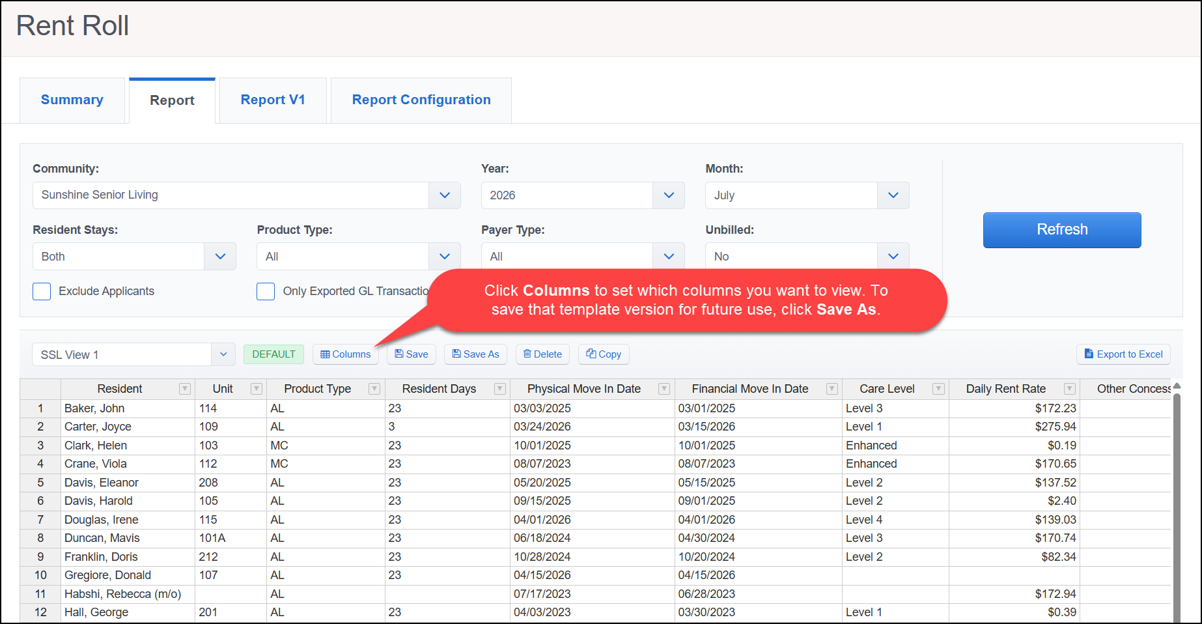This screenshot has height=624, width=1202.
Task: Open the Columns chooser
Action: pyautogui.click(x=346, y=354)
